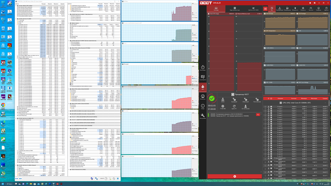Collapse ЦП [#0] i9-13900K DTS node in HWiNFO
The height and width of the screenshot is (186, 331).
[x=16, y=118]
